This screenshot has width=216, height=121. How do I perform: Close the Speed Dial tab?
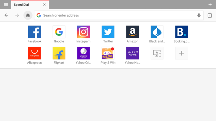(44, 5)
